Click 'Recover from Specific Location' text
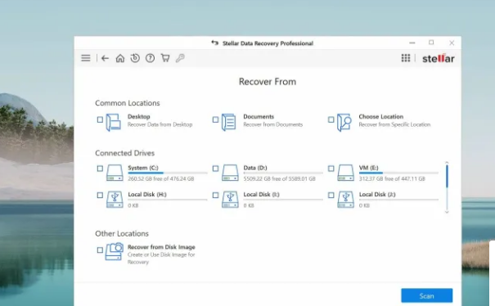The height and width of the screenshot is (306, 495). click(394, 124)
